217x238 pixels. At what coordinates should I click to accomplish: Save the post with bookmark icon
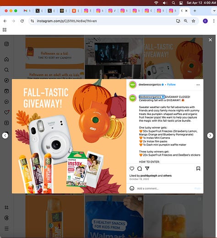[x=198, y=168]
